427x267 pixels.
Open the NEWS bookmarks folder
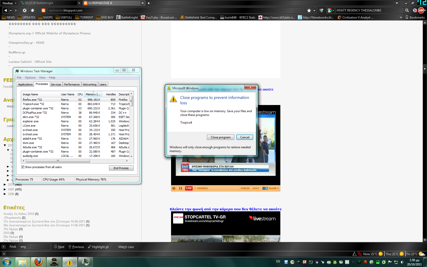(8, 18)
